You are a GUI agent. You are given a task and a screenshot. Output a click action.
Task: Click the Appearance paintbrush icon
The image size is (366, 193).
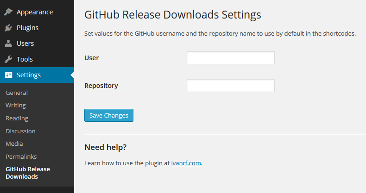[x=8, y=12]
